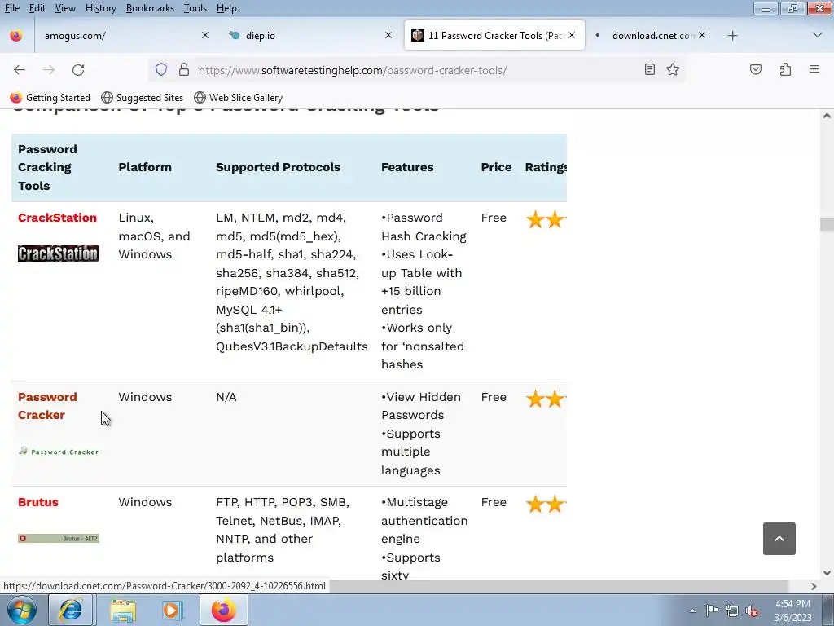This screenshot has width=834, height=626.
Task: Click the N/A protocols cell for Password Cracker
Action: 226,397
